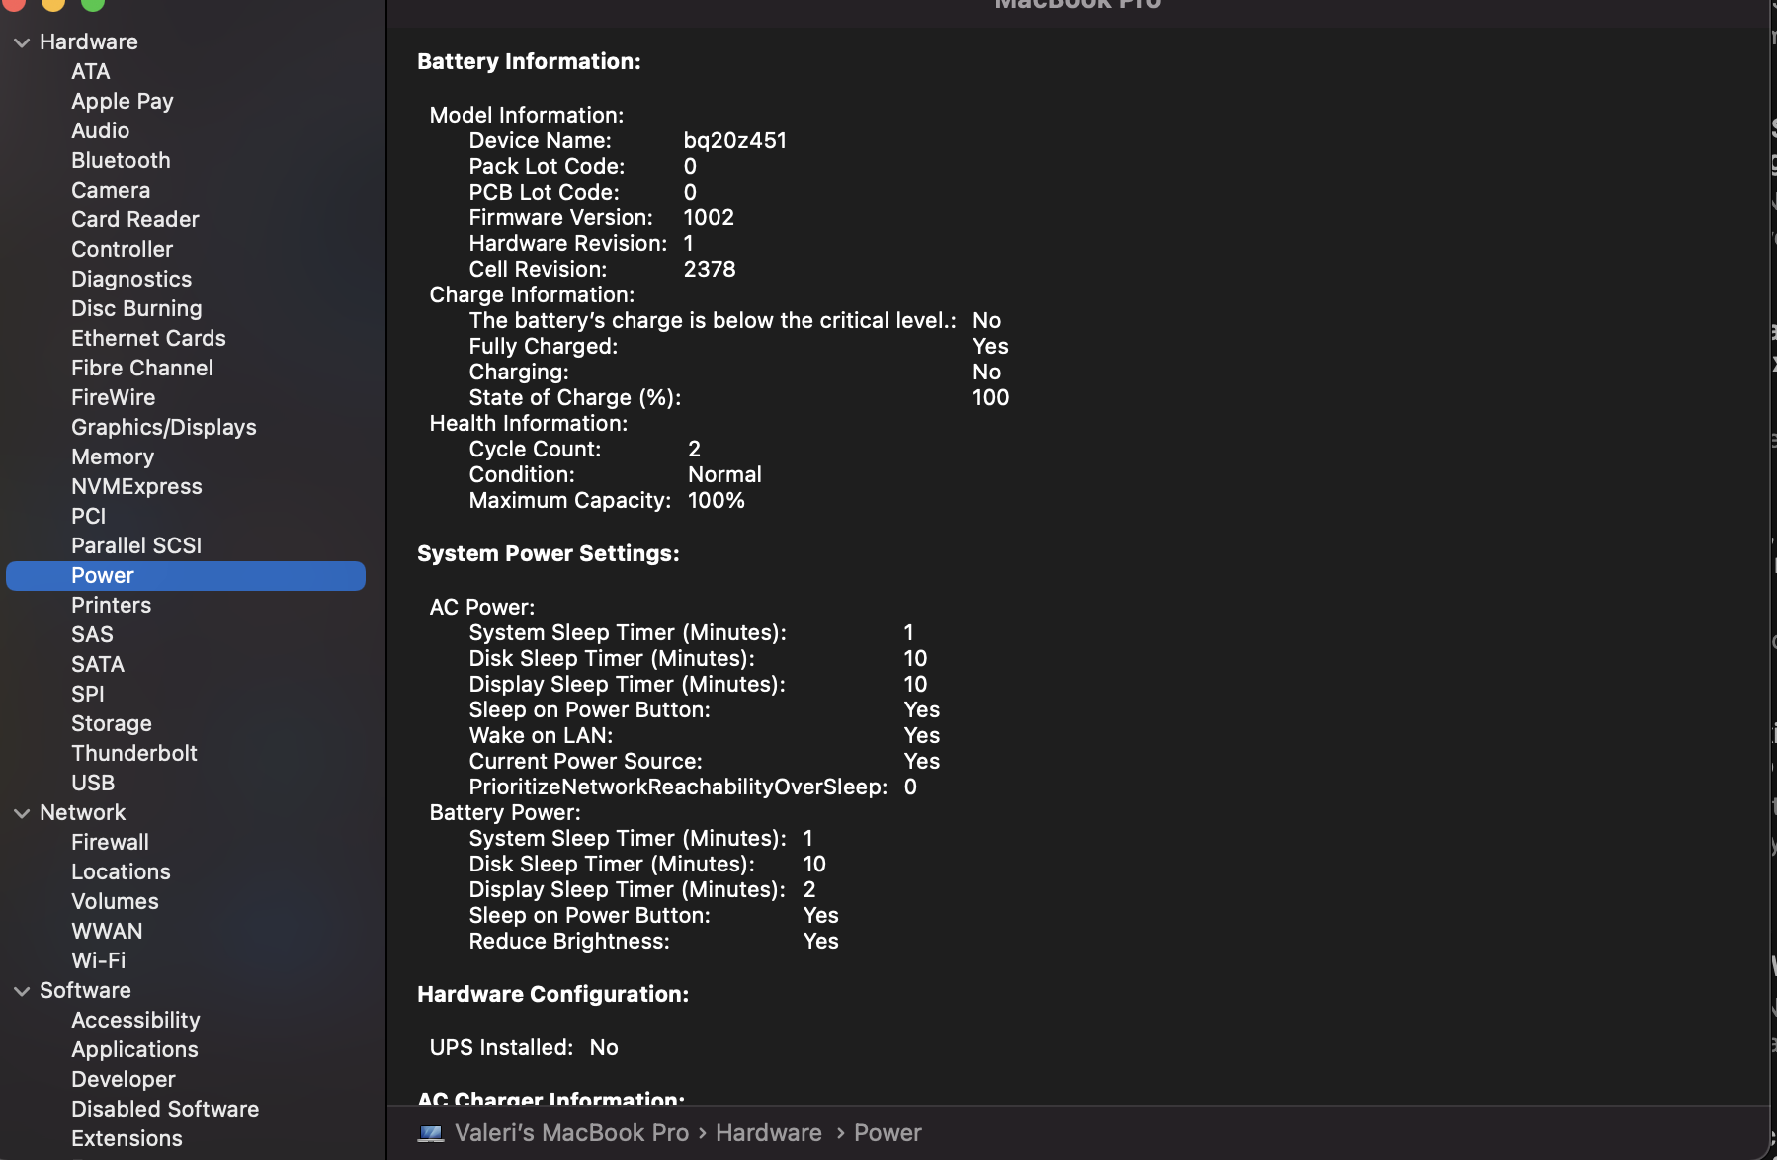Open Locations under Network
This screenshot has width=1777, height=1160.
[x=121, y=871]
